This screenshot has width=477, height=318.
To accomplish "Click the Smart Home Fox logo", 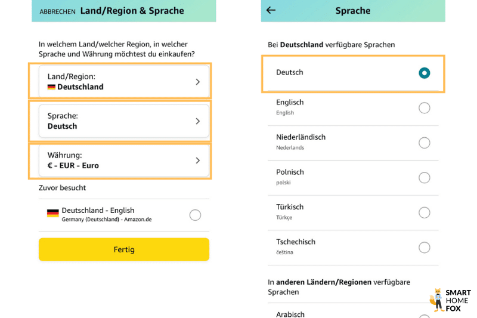I will [450, 300].
